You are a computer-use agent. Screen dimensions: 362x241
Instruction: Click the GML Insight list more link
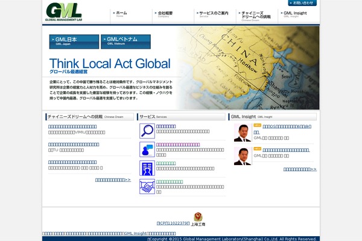(300, 169)
